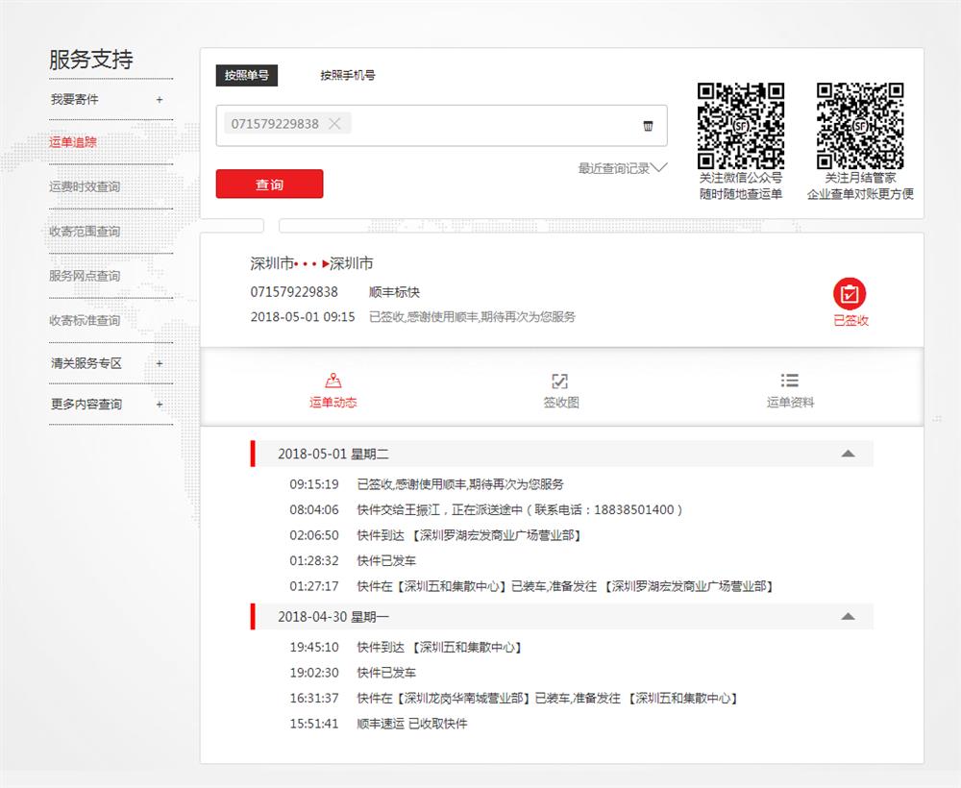This screenshot has width=961, height=788.
Task: Click the 15:51:41 顺丰速运 已收取快件 entry
Action: point(378,724)
